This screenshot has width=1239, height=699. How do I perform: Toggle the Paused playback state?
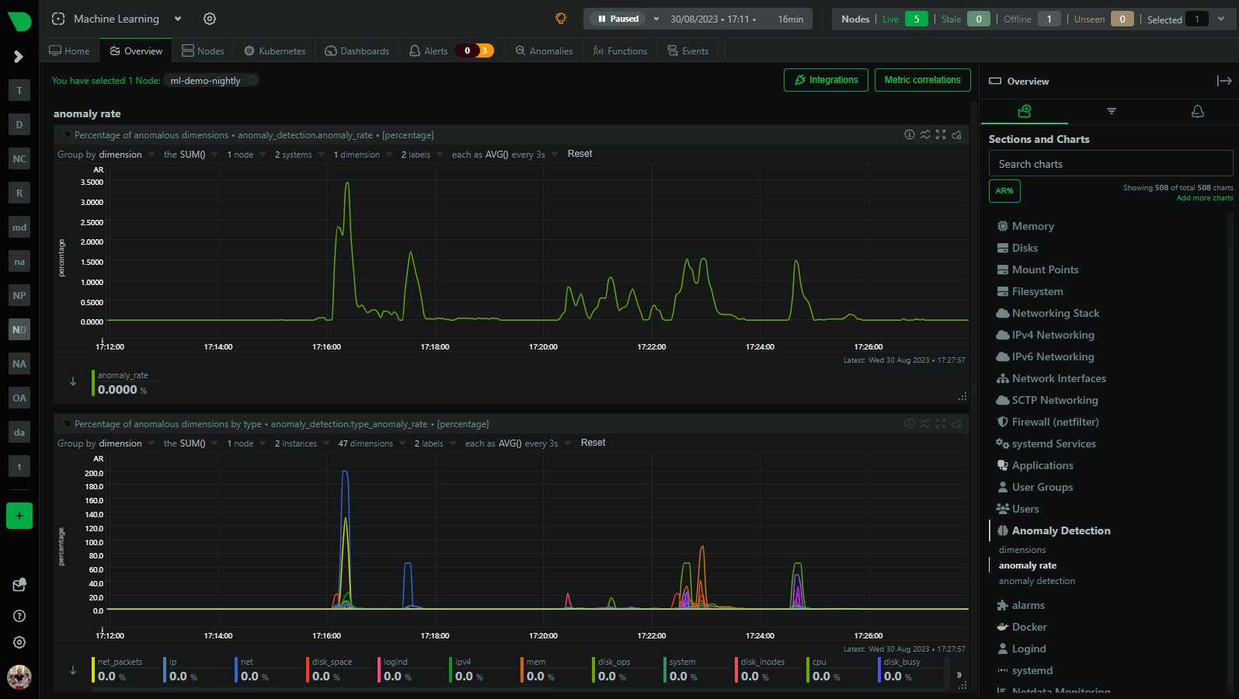[619, 19]
